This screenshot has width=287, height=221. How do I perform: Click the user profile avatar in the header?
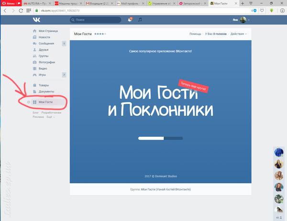point(243,20)
